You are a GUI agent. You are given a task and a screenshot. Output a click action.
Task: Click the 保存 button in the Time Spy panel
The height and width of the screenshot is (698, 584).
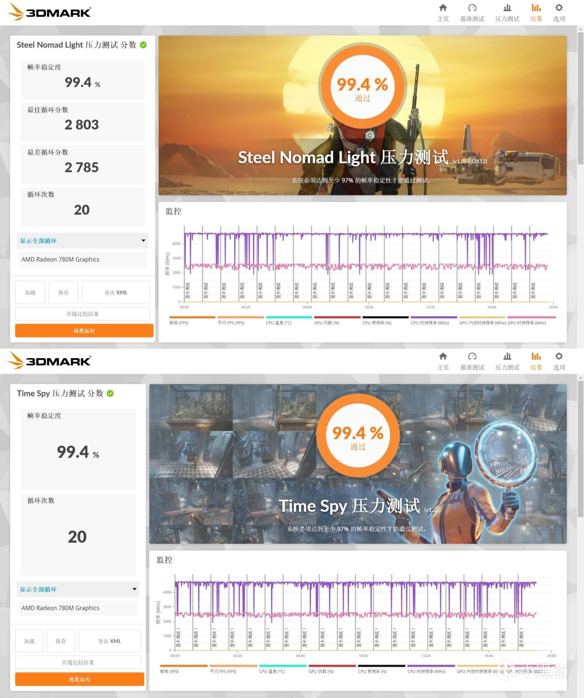[x=61, y=641]
